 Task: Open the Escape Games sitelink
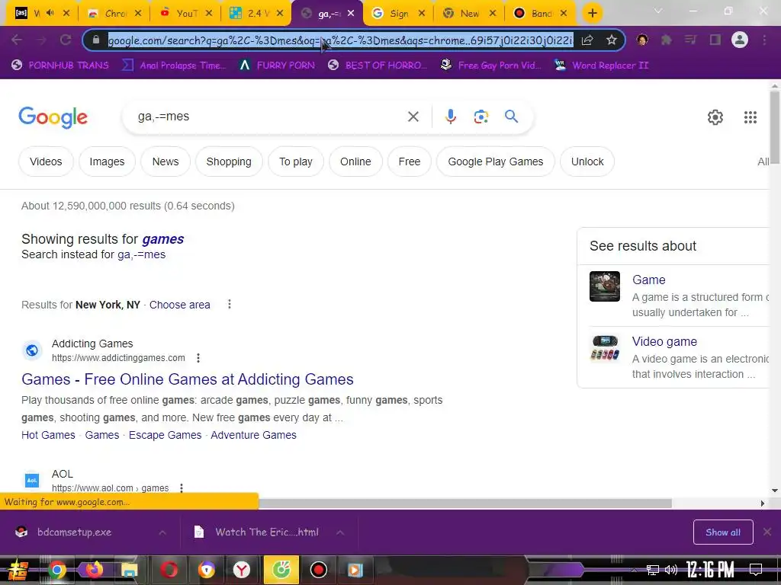166,435
